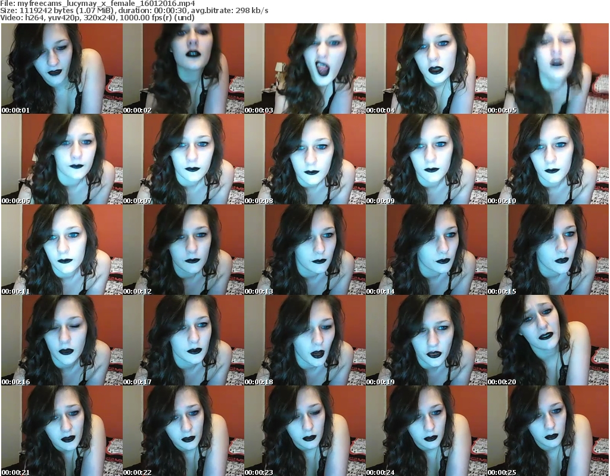The image size is (610, 476).
Task: Click the 00:00:24 video frame
Action: click(x=427, y=431)
